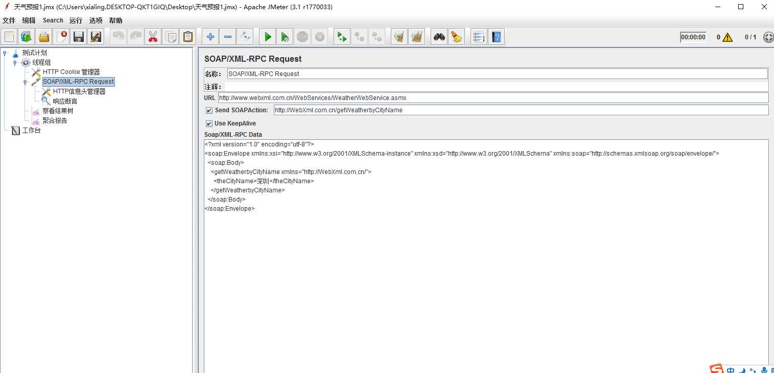Open the 文件 menu
774x373 pixels.
point(9,20)
